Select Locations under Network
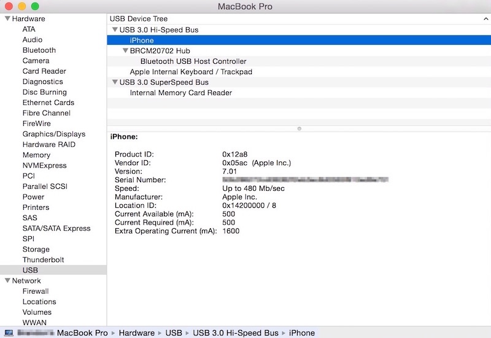This screenshot has width=491, height=338. (x=39, y=302)
